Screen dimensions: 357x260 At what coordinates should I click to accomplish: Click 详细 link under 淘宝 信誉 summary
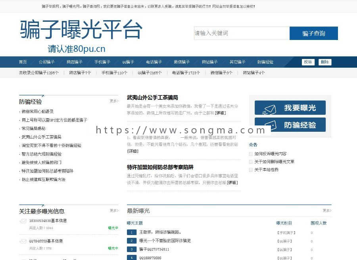(132, 151)
